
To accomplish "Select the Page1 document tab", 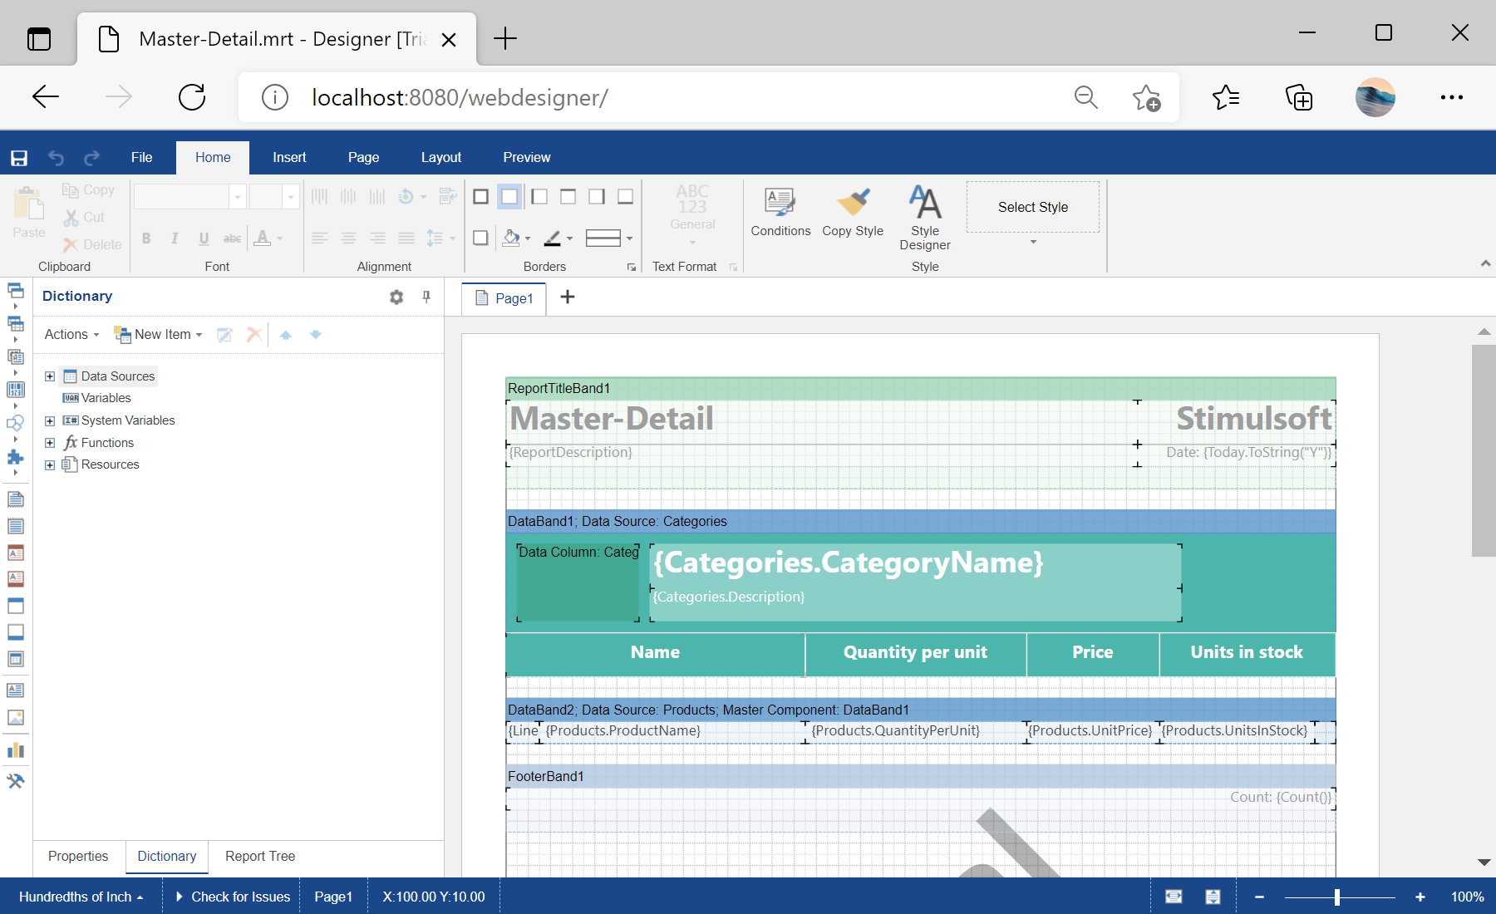I will tap(504, 298).
